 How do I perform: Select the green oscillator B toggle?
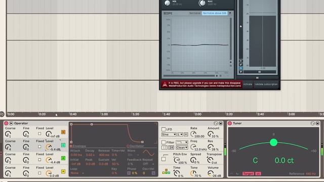63,158
